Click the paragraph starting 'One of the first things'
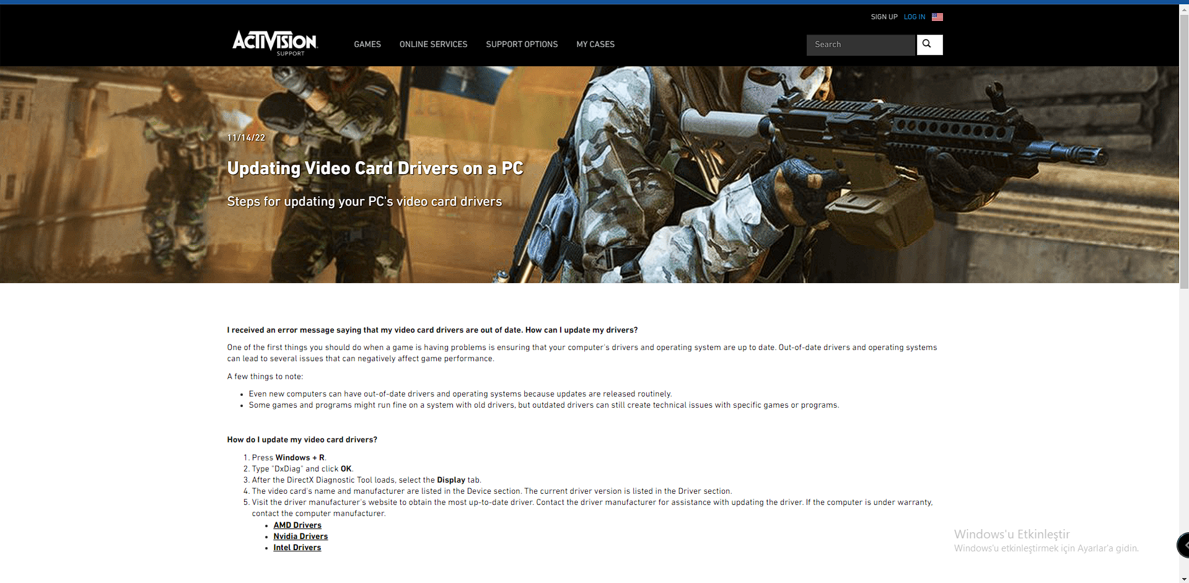 582,353
